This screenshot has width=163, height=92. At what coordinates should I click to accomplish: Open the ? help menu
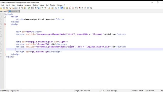pos(64,5)
